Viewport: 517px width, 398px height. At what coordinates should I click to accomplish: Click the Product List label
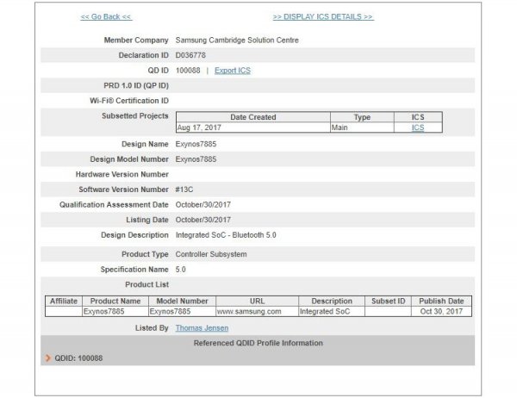[146, 284]
